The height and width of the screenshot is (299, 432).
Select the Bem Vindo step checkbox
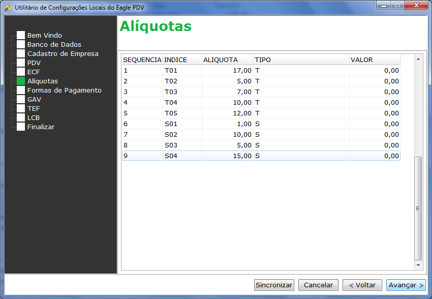tap(21, 35)
